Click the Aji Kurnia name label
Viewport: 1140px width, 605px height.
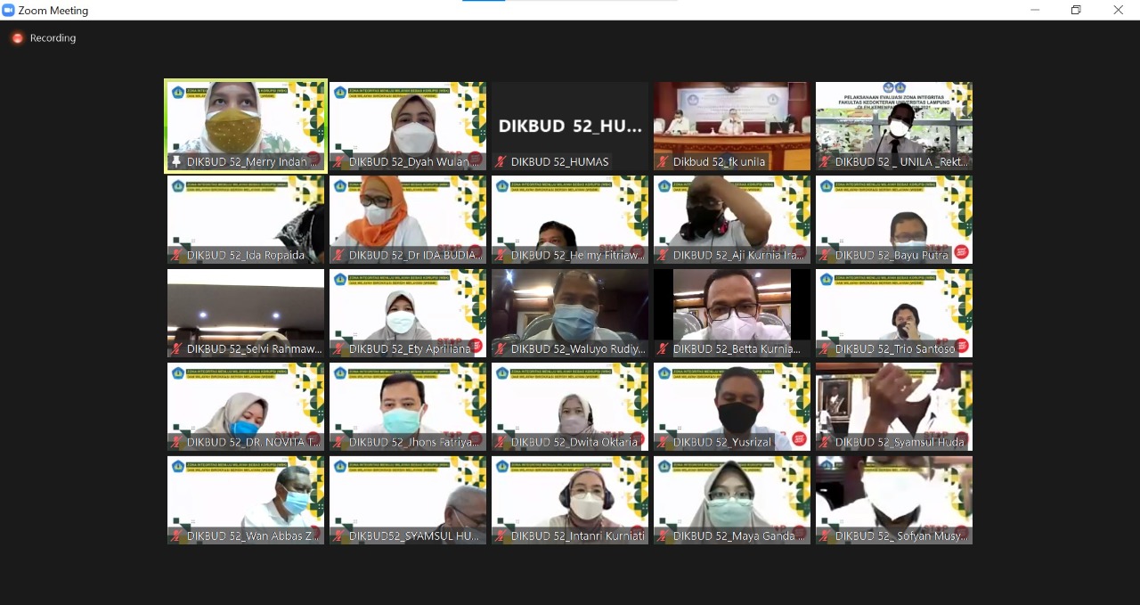pyautogui.click(x=739, y=256)
